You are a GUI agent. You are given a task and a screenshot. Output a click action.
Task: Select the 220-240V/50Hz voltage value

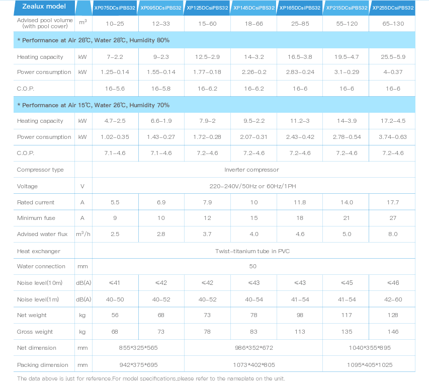252,186
